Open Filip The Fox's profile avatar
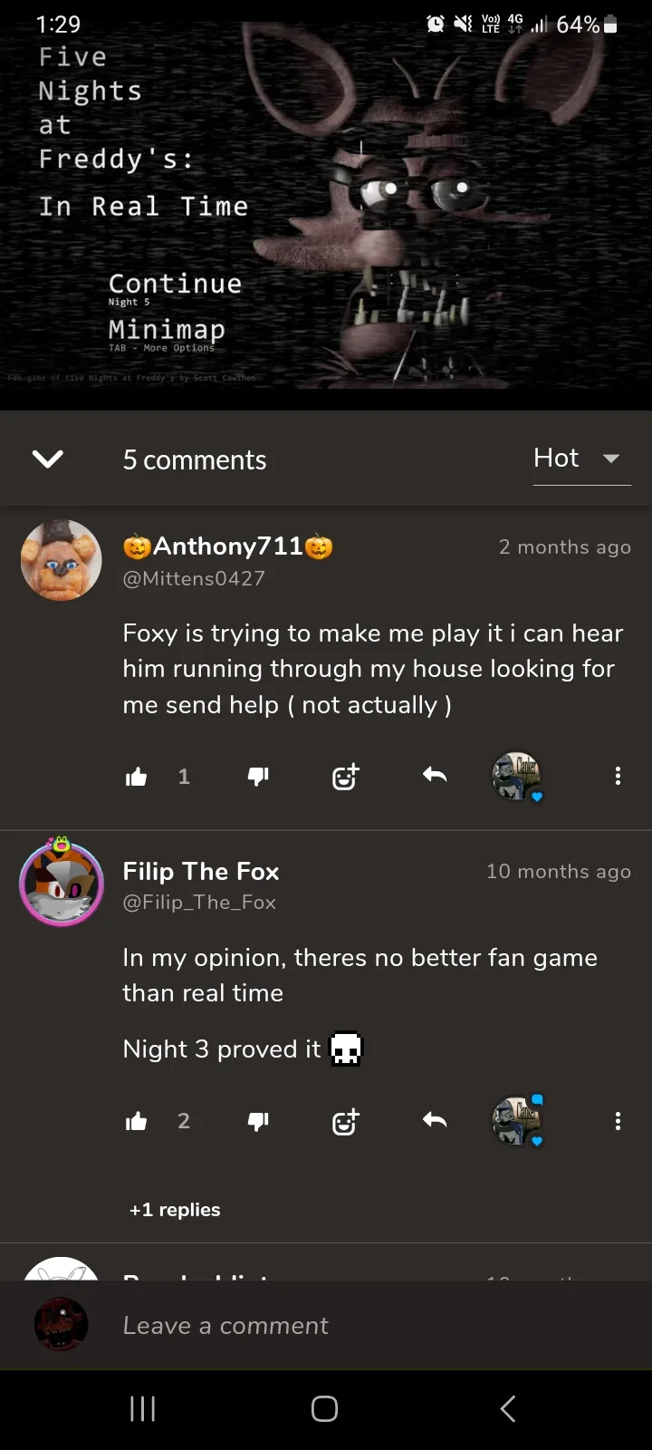 (x=62, y=884)
